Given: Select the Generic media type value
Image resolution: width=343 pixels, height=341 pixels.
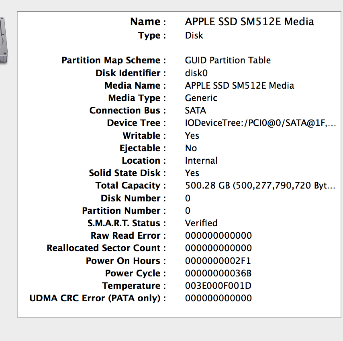Looking at the screenshot, I should 201,98.
